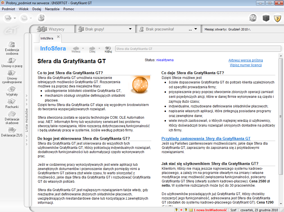
Task: Click the Kopiuj icon in InfoSfera toolbar
Action: tap(108, 49)
